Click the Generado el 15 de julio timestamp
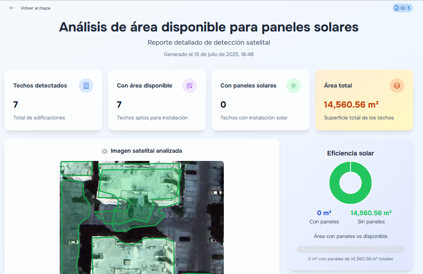423x274 pixels. coord(209,54)
